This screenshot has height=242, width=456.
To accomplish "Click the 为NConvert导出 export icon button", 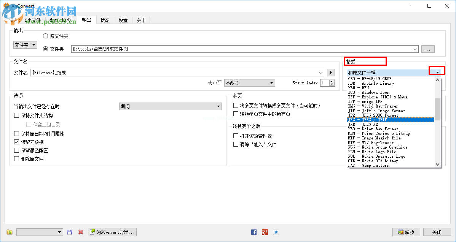I will click(x=112, y=232).
